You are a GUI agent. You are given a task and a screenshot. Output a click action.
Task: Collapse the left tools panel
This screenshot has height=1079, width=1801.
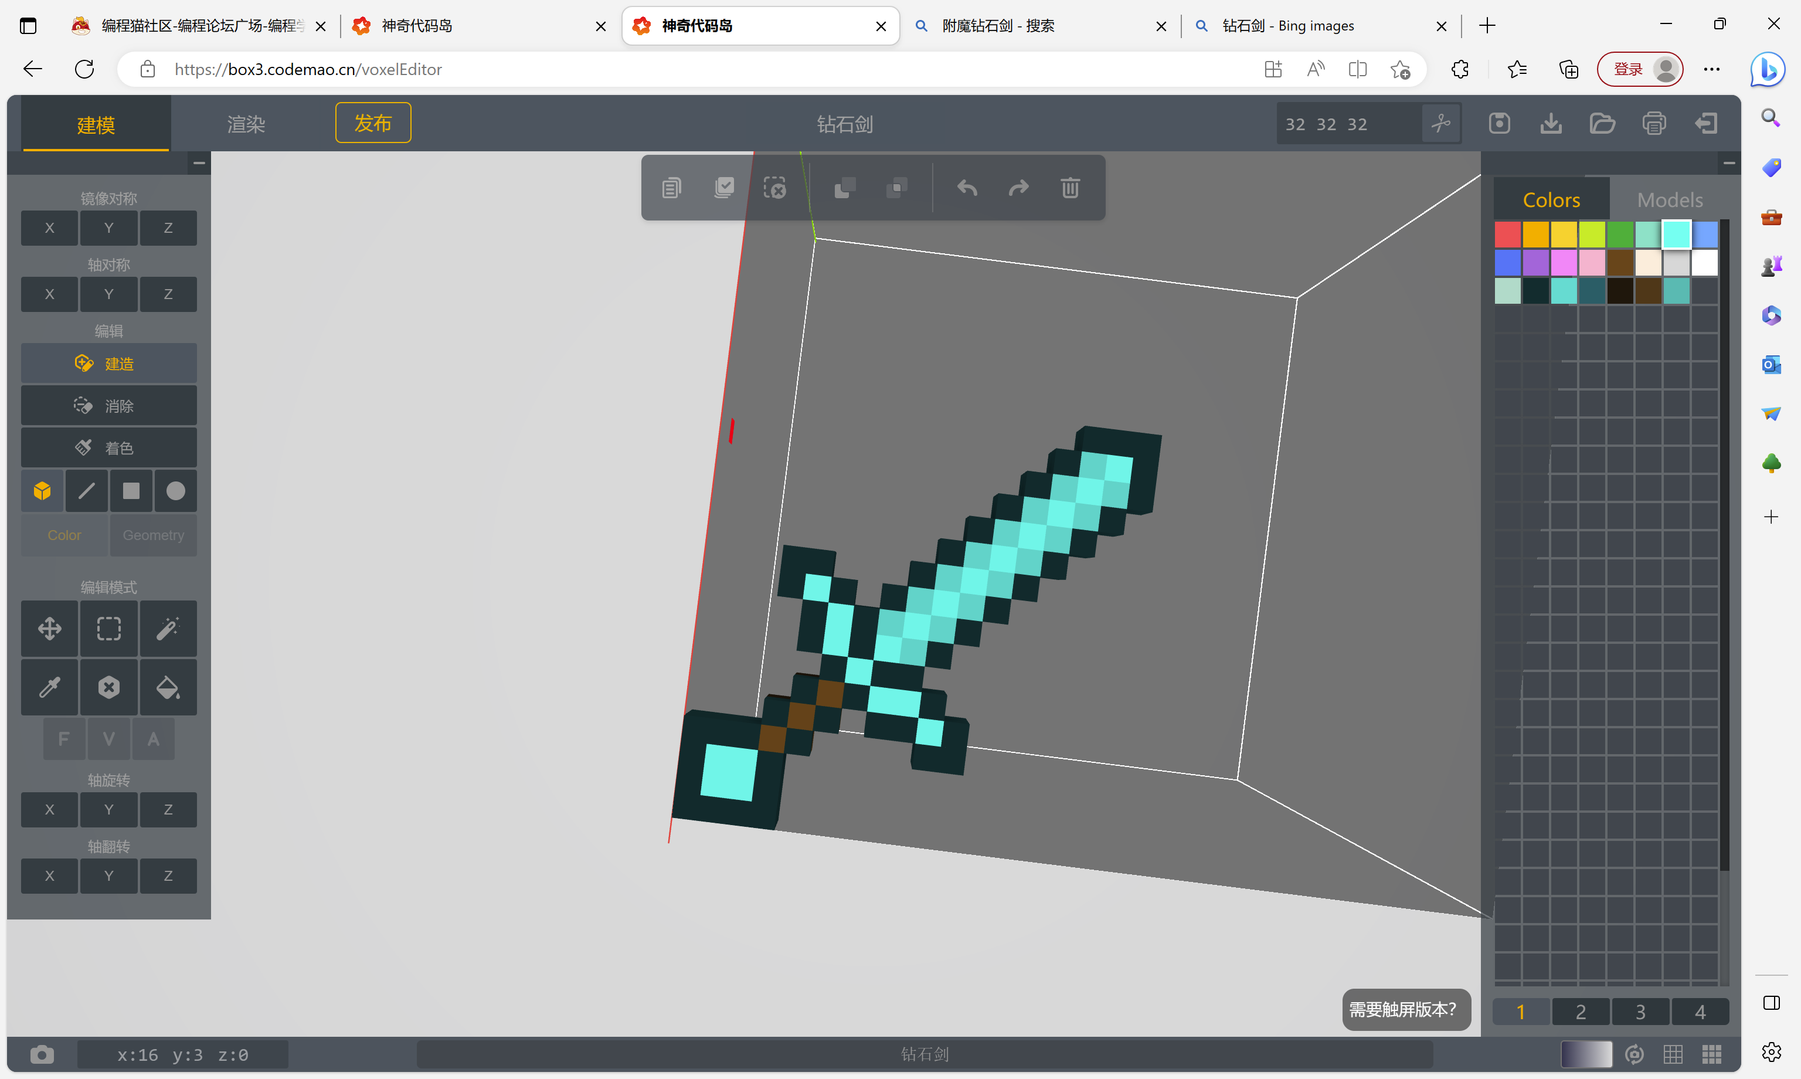point(198,163)
